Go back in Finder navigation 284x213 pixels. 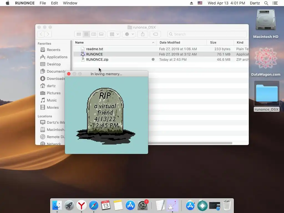tap(41, 34)
